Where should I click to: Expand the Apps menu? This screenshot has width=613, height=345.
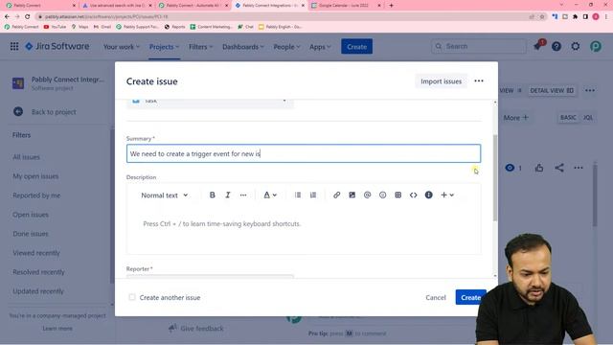[x=320, y=47]
